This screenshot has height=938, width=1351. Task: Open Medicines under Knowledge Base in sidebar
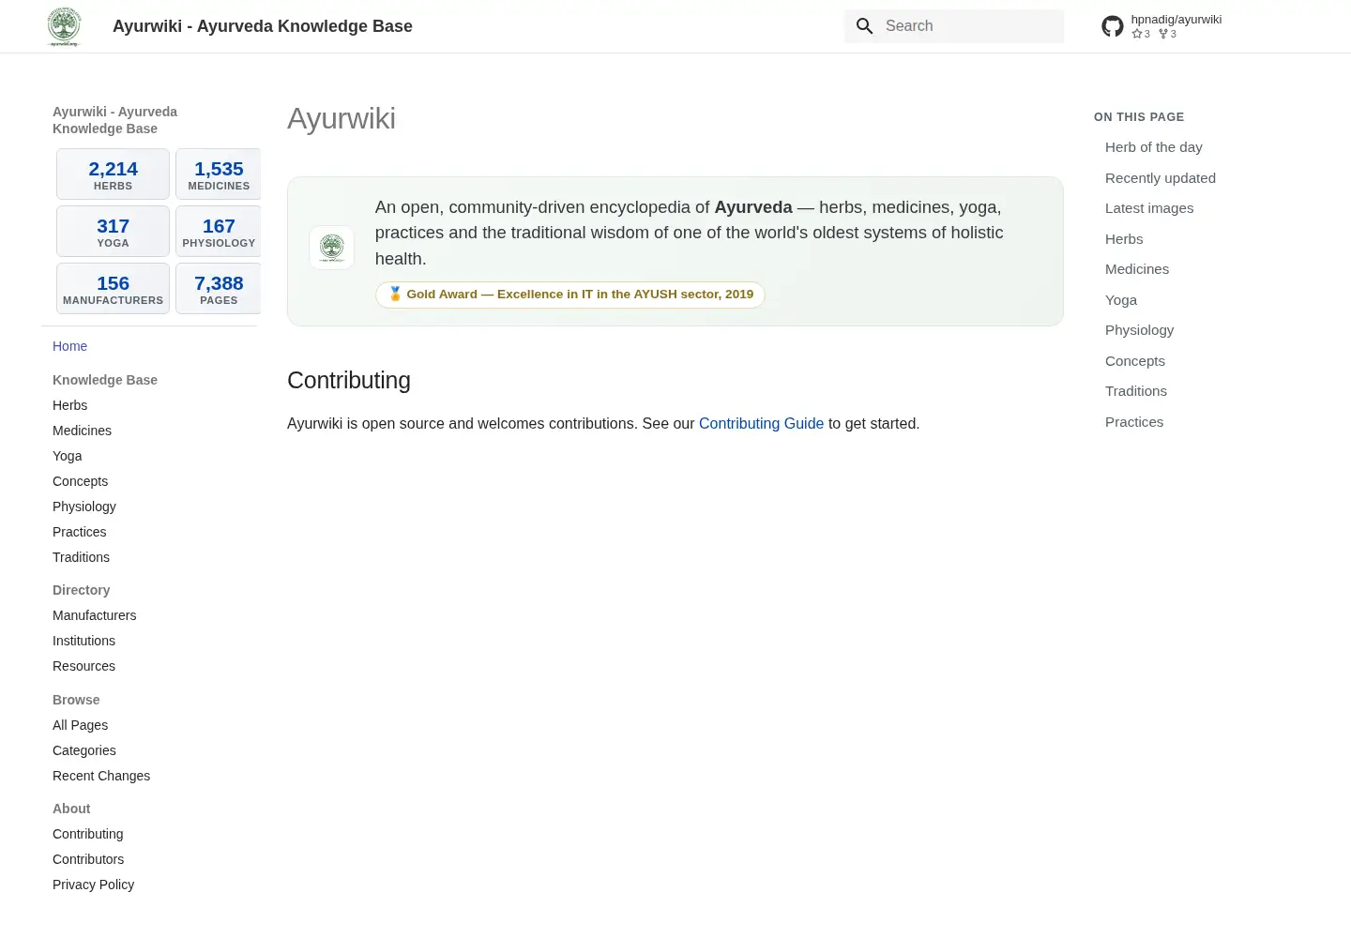click(x=82, y=431)
